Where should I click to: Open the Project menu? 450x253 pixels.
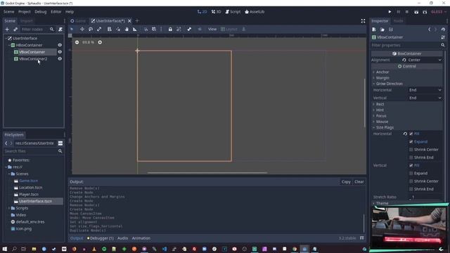click(x=25, y=12)
